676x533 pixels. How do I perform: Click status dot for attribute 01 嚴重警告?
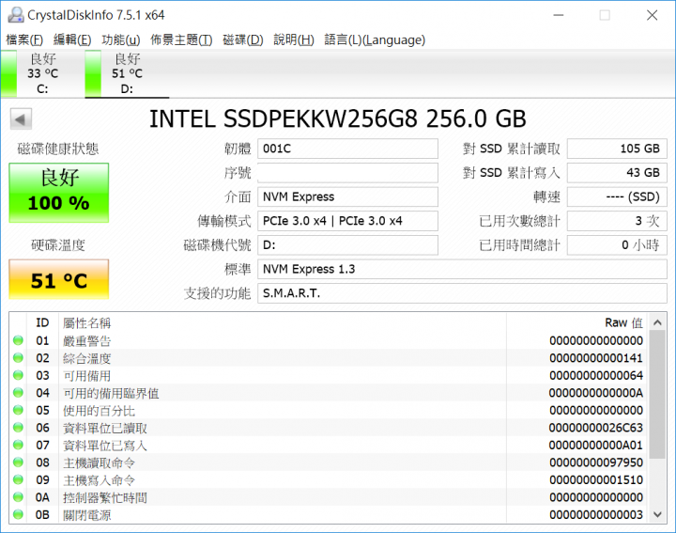18,340
